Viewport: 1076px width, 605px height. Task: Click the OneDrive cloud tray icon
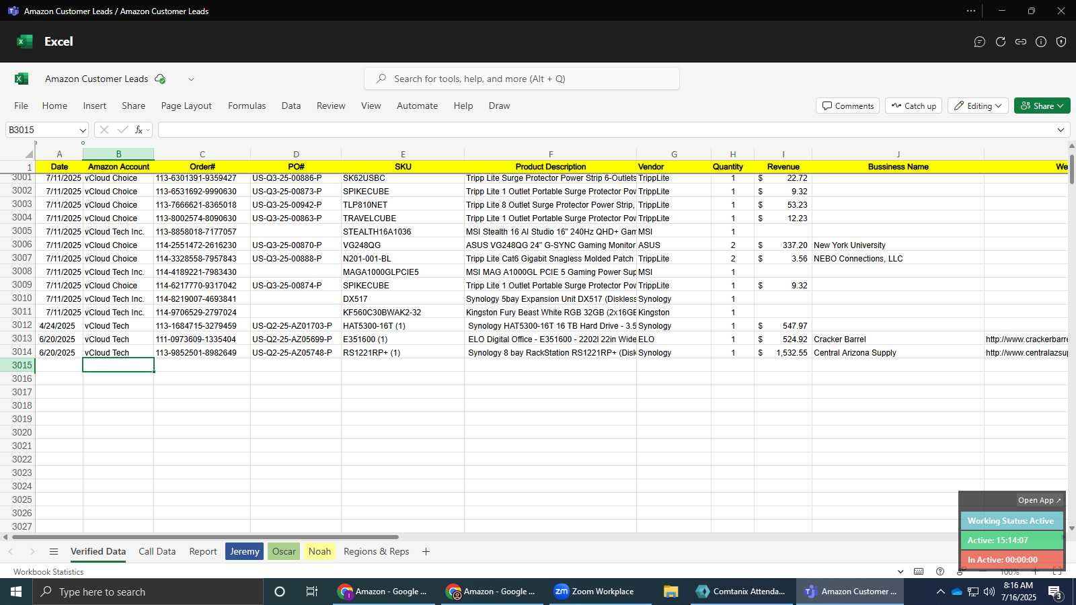956,592
